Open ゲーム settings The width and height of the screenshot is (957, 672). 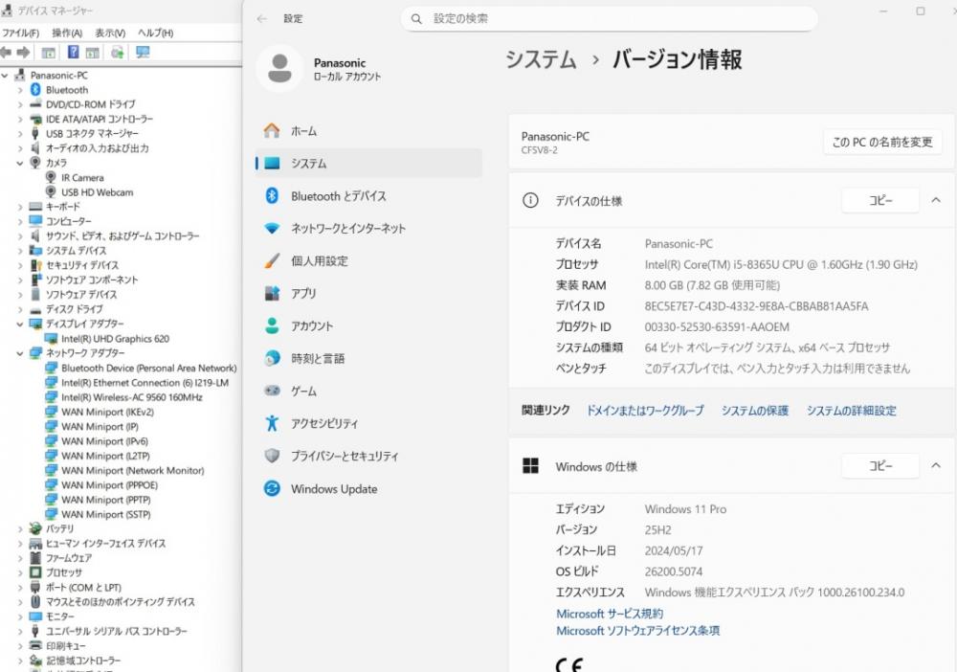point(368,392)
